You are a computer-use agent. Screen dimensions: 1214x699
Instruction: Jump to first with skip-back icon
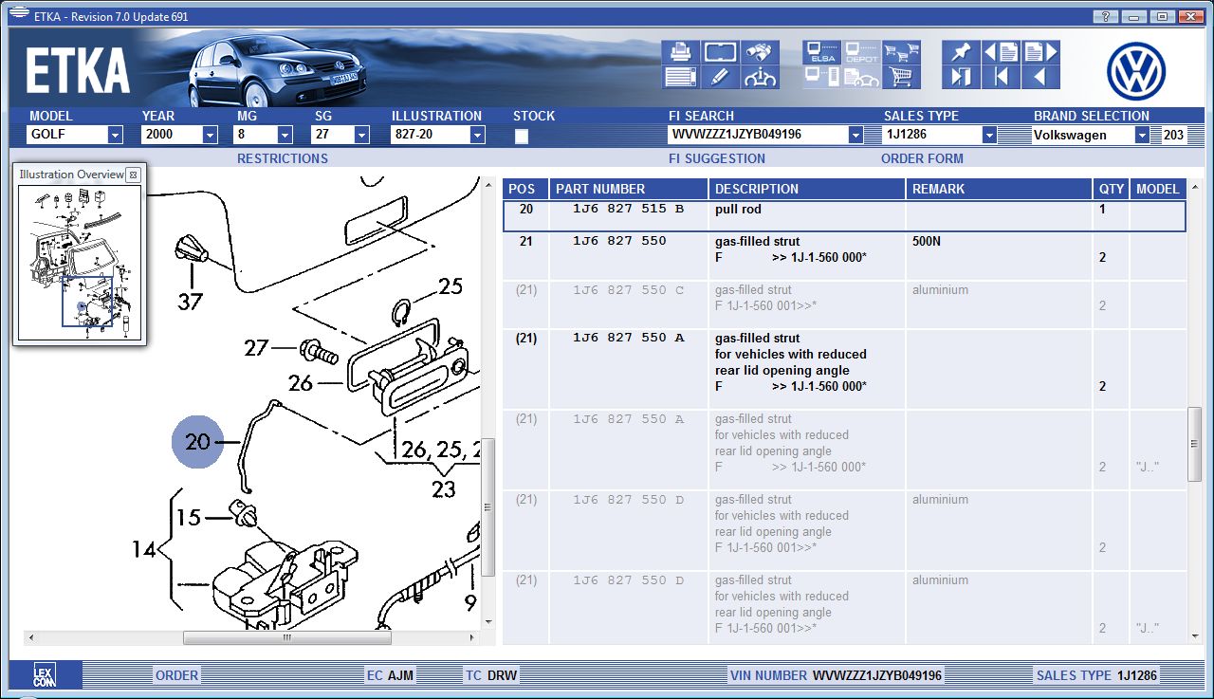point(1001,78)
